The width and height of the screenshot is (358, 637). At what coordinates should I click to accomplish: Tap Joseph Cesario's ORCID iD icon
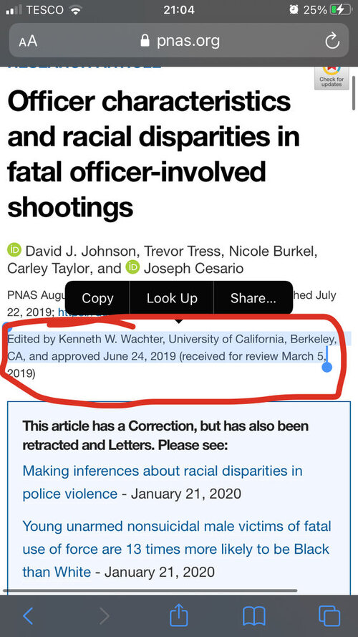[x=132, y=267]
